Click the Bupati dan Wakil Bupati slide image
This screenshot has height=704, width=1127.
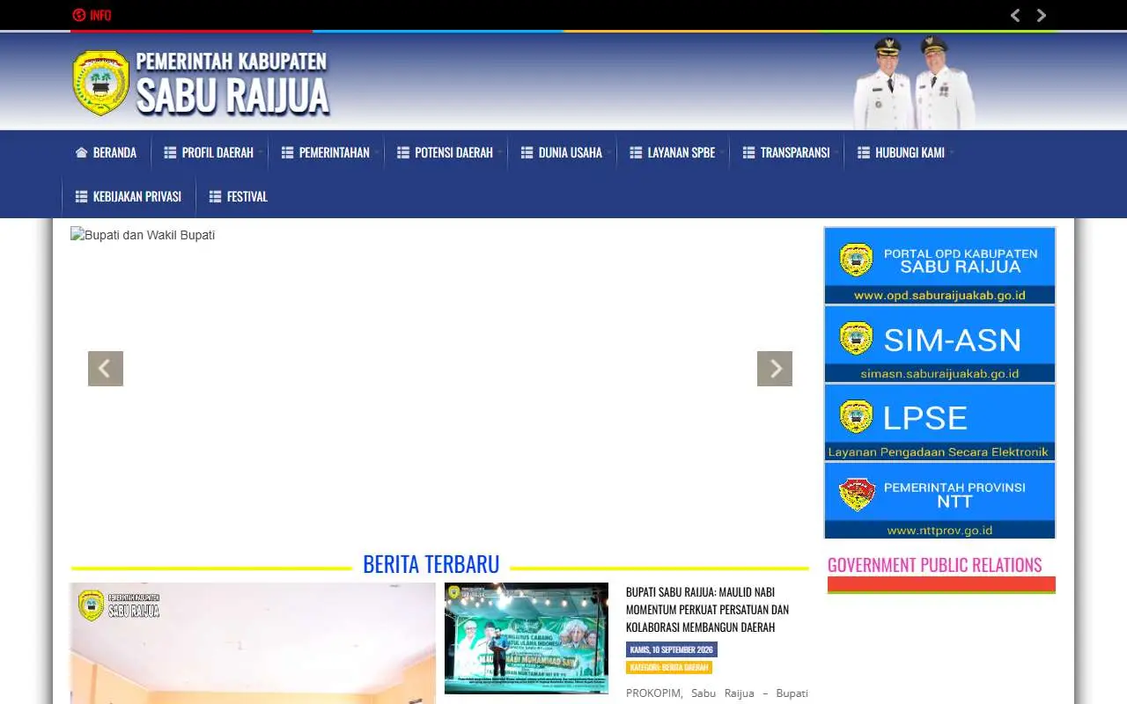tap(143, 235)
